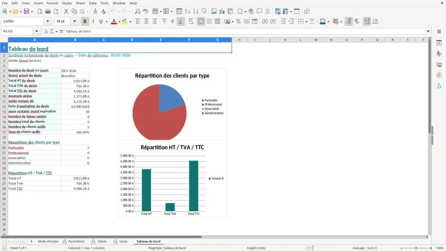
Task: Click the Insert Comment icon
Action: [x=259, y=12]
